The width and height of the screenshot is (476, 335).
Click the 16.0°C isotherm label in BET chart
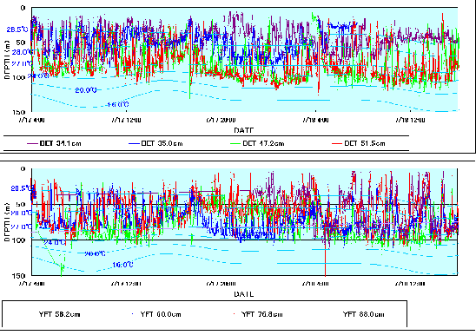pyautogui.click(x=118, y=105)
